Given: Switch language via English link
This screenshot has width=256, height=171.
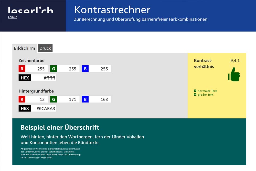Looking at the screenshot, I should [13, 17].
